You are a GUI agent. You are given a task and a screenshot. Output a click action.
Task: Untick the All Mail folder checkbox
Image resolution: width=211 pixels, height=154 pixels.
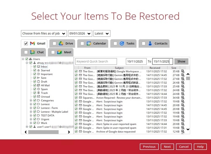pyautogui.click(x=35, y=85)
